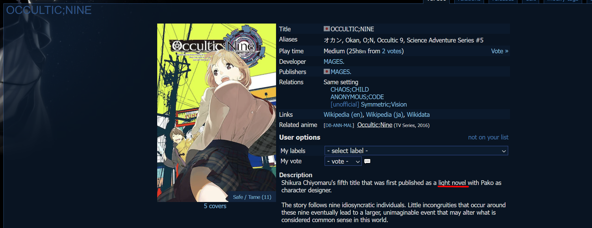
Task: Open the vote comment speech-bubble icon
Action: tap(367, 161)
